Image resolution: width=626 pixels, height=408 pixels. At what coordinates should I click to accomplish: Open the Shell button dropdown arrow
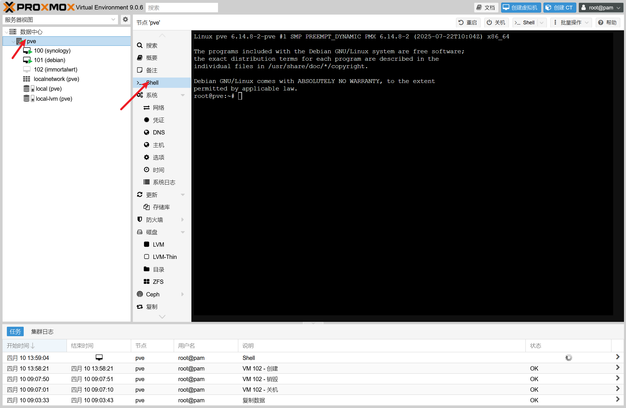[x=542, y=22]
